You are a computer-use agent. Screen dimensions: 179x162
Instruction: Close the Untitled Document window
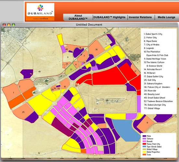coord(4,25)
